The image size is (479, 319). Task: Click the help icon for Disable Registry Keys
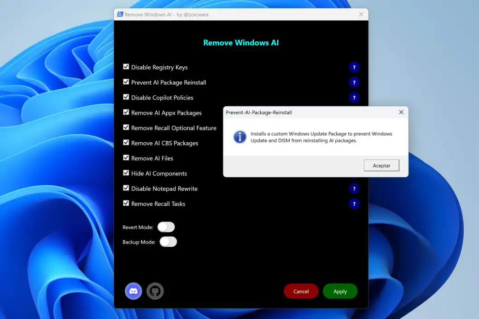(x=354, y=67)
